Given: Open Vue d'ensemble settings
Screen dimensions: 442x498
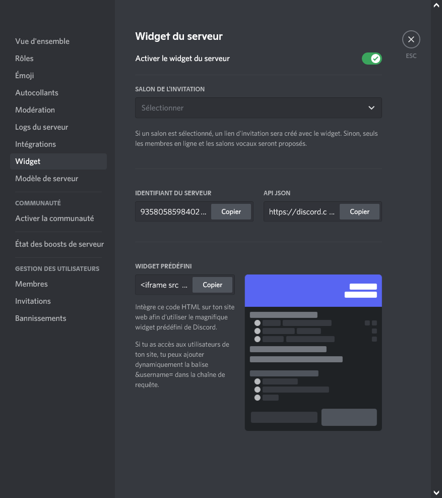Looking at the screenshot, I should (42, 41).
